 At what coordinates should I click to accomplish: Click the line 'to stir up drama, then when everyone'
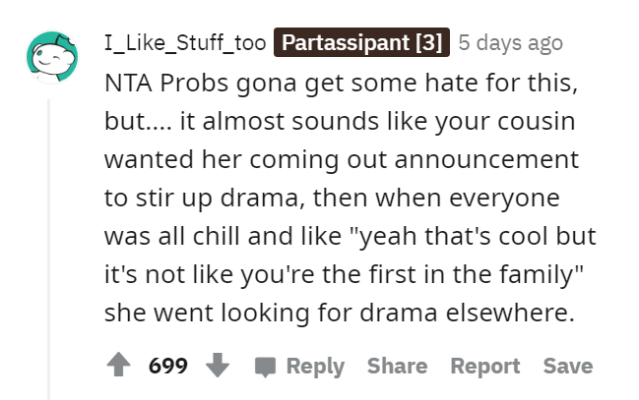click(332, 199)
